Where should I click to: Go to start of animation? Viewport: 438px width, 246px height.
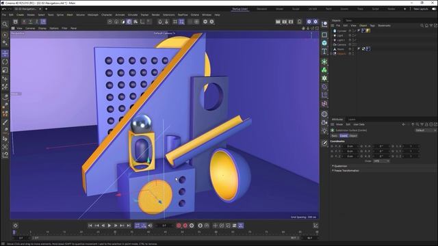coord(90,225)
